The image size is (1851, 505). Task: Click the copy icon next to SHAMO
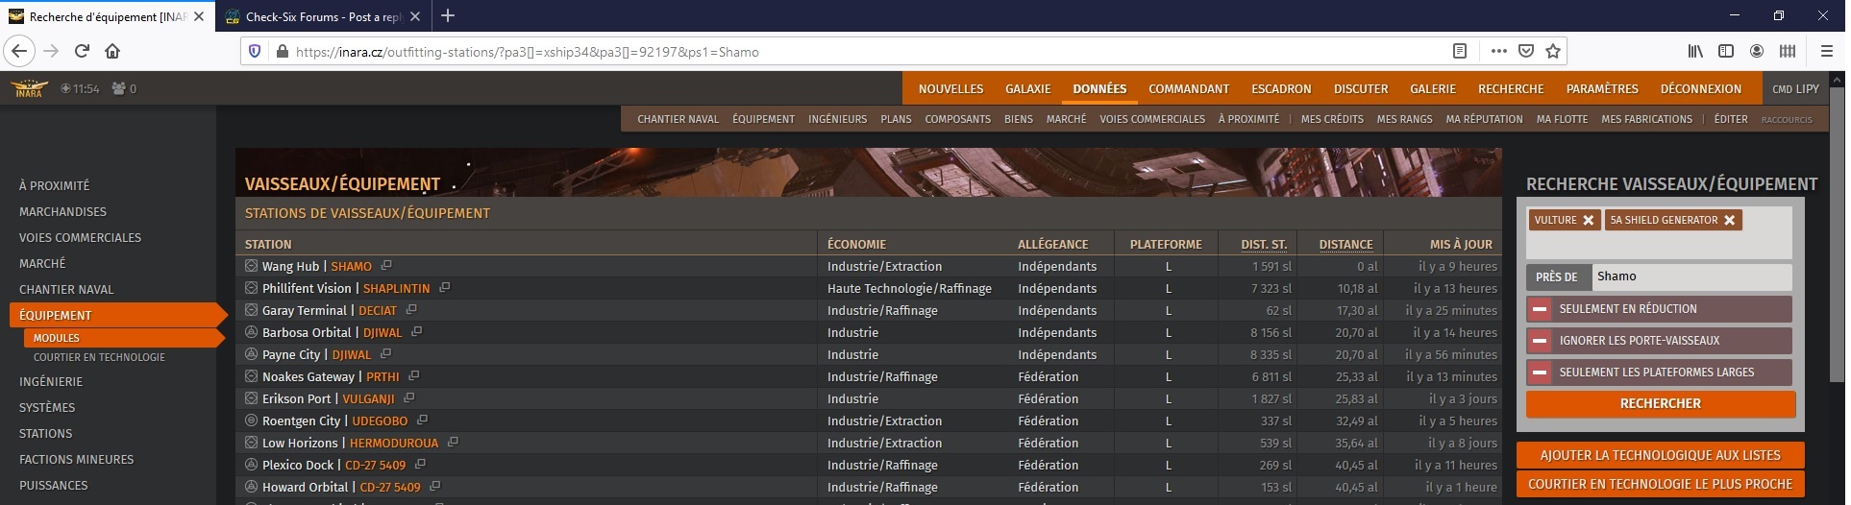[386, 266]
